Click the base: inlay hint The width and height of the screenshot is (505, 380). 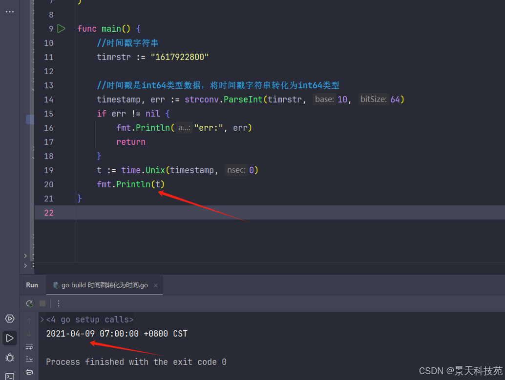(324, 99)
